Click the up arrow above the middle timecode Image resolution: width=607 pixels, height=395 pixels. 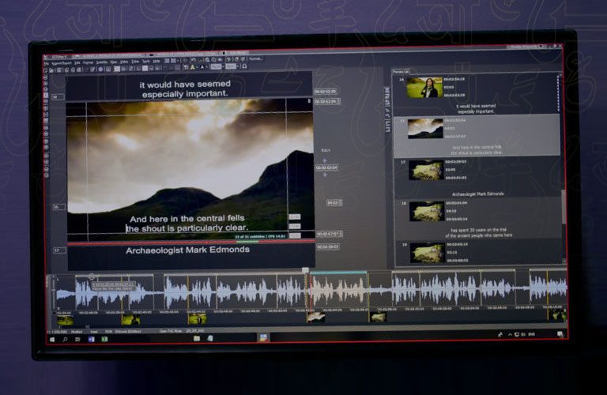(324, 160)
